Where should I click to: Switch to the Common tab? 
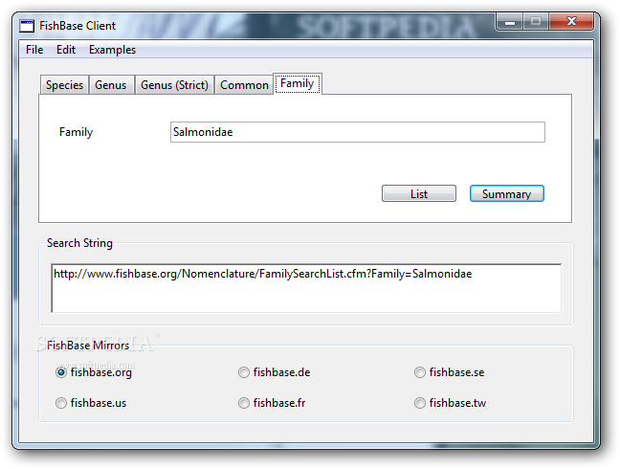tap(244, 85)
